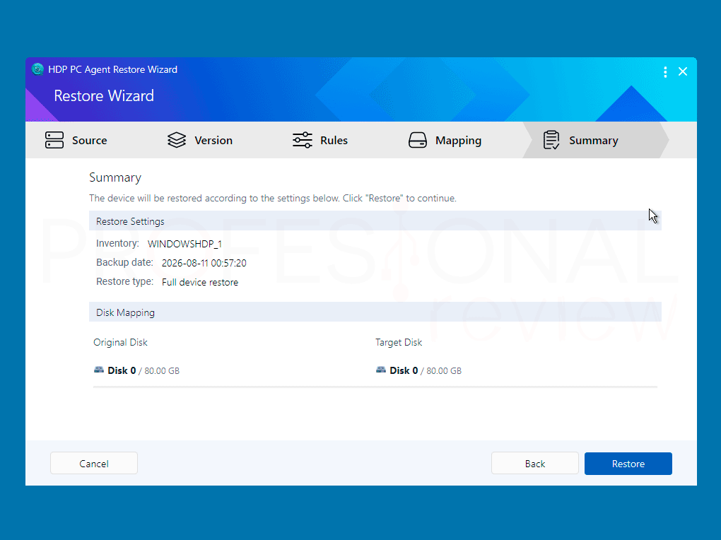Click the Target Disk 0 drive icon

[x=381, y=370]
